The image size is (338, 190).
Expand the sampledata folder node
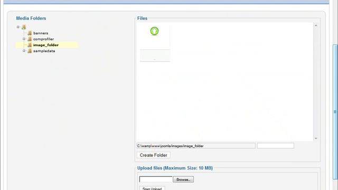tap(24, 51)
